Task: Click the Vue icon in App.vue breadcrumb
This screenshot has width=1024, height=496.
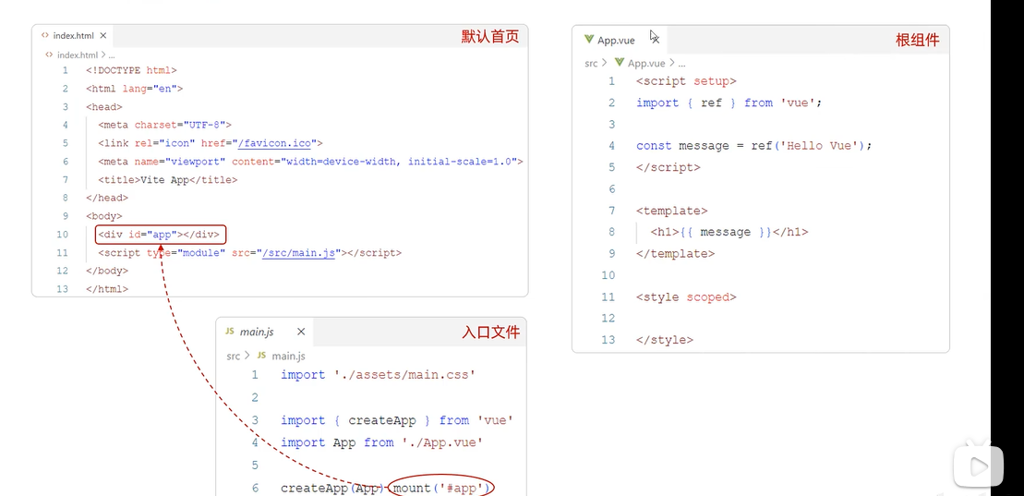Action: [619, 63]
